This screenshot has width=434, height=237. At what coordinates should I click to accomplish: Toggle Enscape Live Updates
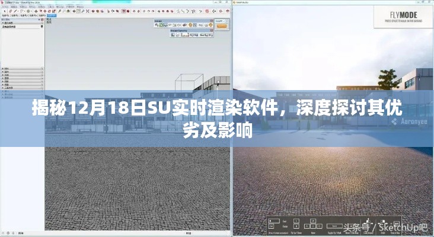[x=161, y=25]
